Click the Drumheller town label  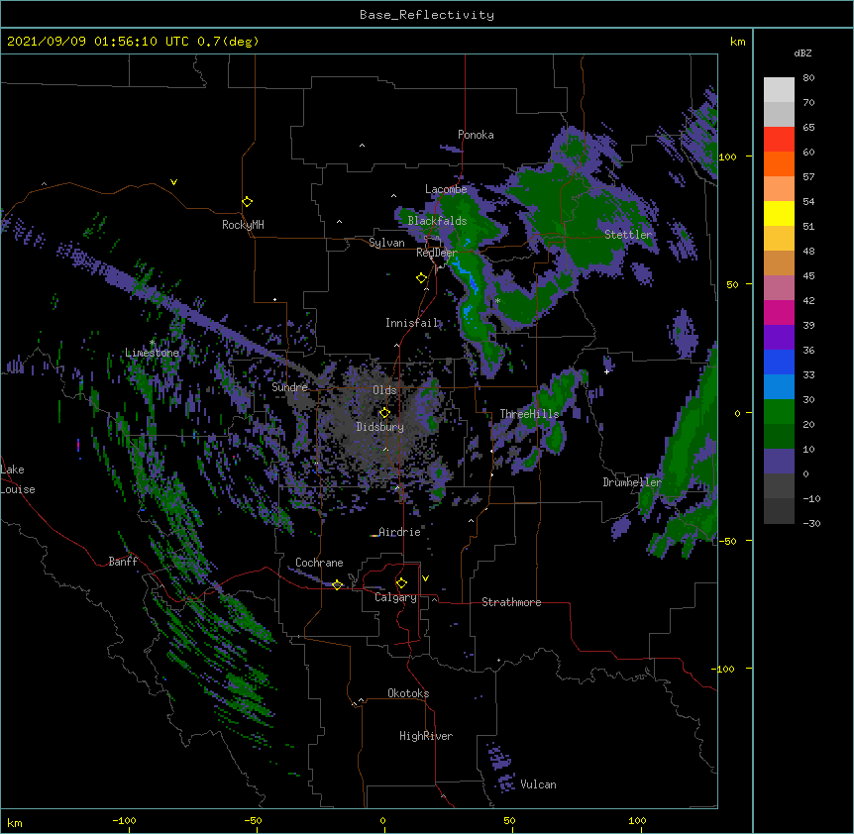pos(632,482)
